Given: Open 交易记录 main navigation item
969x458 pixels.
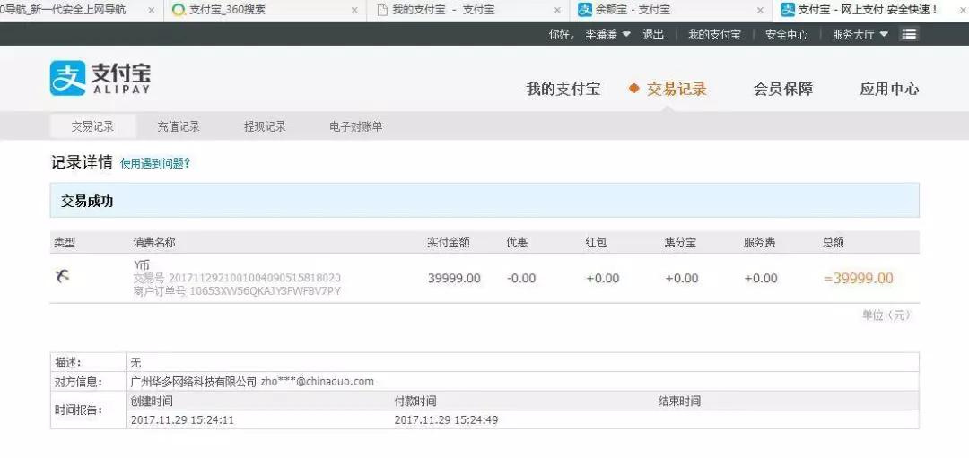Looking at the screenshot, I should click(677, 89).
